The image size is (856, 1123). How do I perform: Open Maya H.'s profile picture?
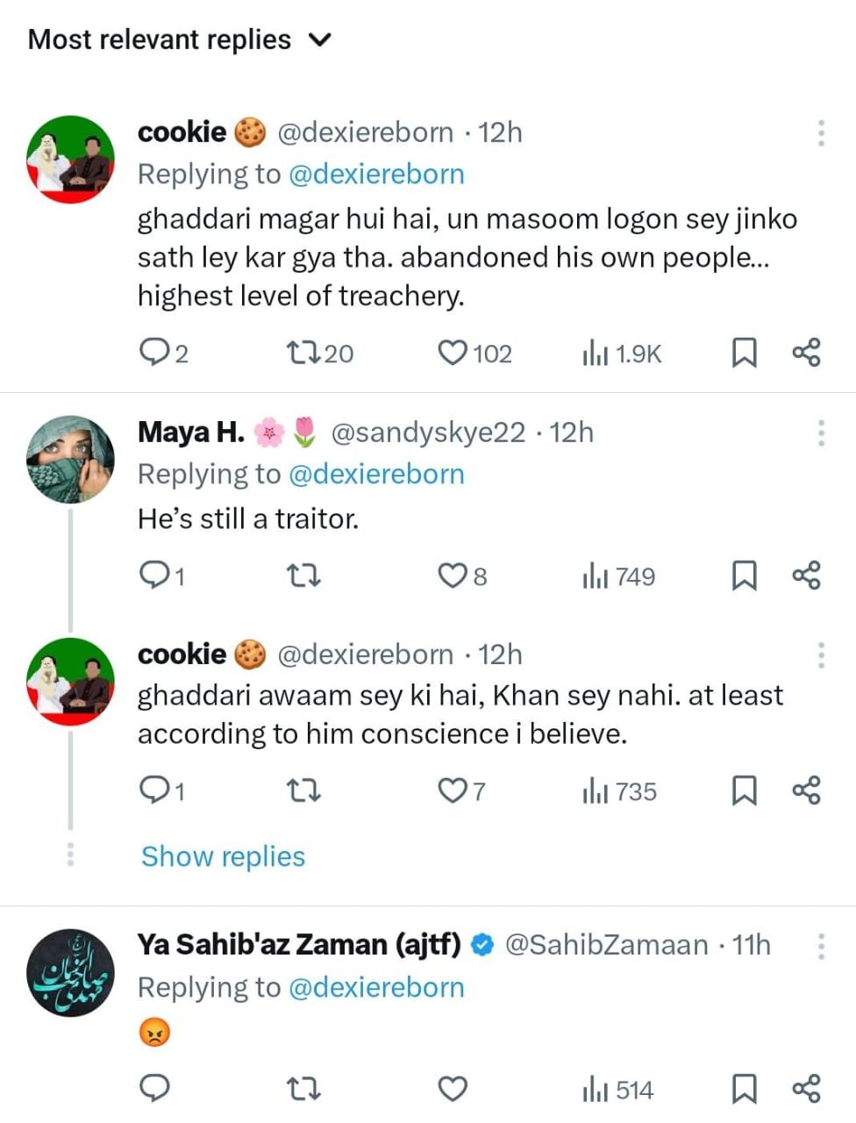[70, 459]
